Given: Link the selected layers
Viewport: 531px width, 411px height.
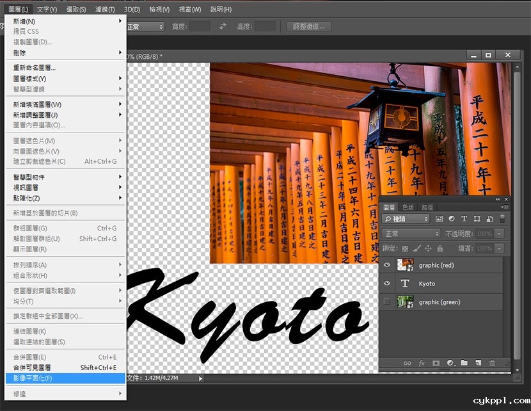Looking at the screenshot, I should tap(408, 363).
